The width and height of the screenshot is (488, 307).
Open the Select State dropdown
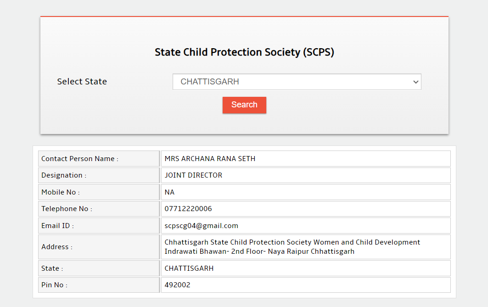pyautogui.click(x=297, y=82)
